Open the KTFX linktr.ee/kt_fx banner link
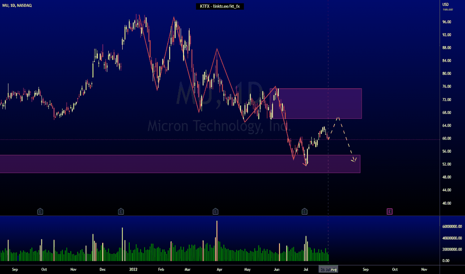Screen dimensions: 465x274 [x=220, y=6]
